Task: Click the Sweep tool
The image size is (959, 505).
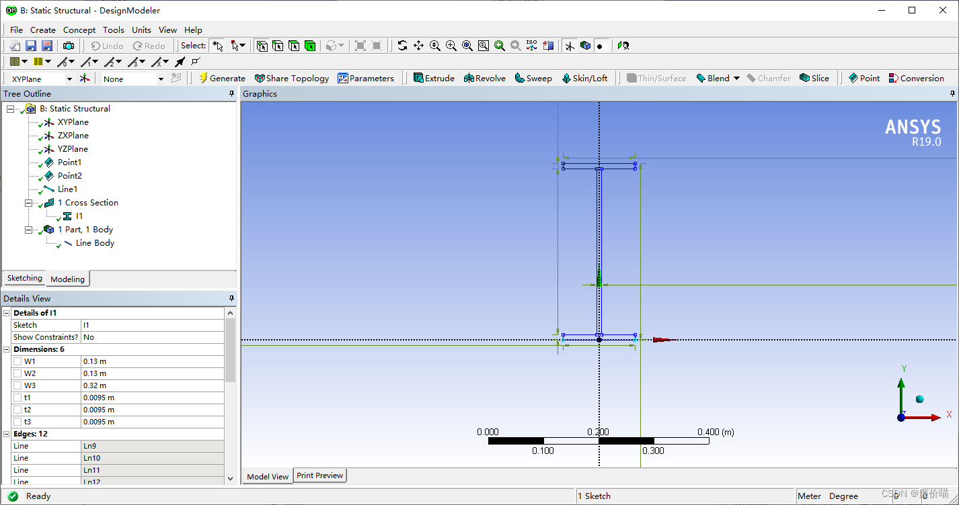Action: point(533,78)
